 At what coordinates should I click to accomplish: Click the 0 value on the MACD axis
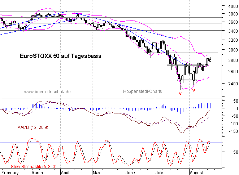click(x=236, y=109)
